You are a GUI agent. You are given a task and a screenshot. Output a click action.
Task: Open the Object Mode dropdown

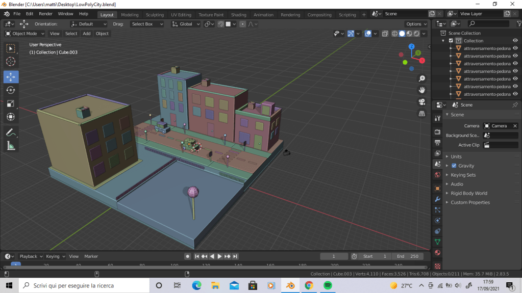pyautogui.click(x=24, y=34)
